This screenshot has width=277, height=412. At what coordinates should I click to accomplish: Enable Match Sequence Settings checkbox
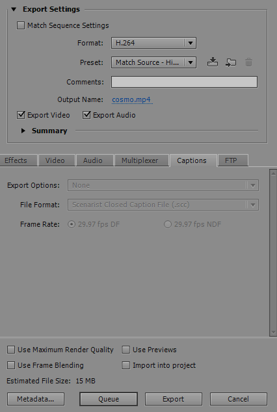pos(21,25)
